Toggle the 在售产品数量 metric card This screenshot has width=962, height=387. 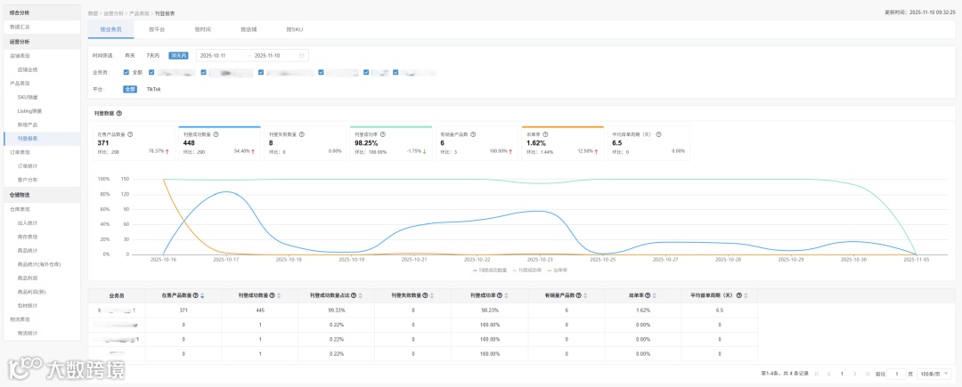pyautogui.click(x=134, y=143)
